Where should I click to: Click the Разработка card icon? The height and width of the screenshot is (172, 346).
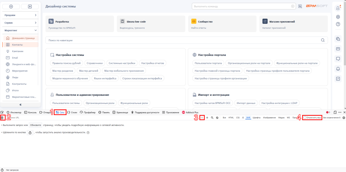tap(51, 21)
